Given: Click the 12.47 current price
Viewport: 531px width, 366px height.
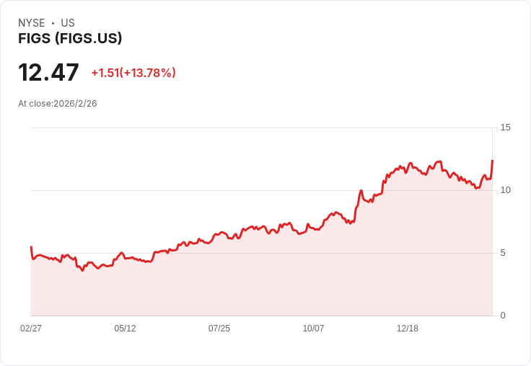Looking at the screenshot, I should point(48,72).
